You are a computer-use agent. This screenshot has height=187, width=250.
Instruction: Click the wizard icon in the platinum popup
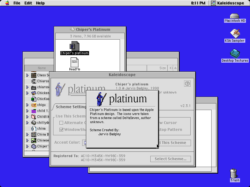coord(101,99)
